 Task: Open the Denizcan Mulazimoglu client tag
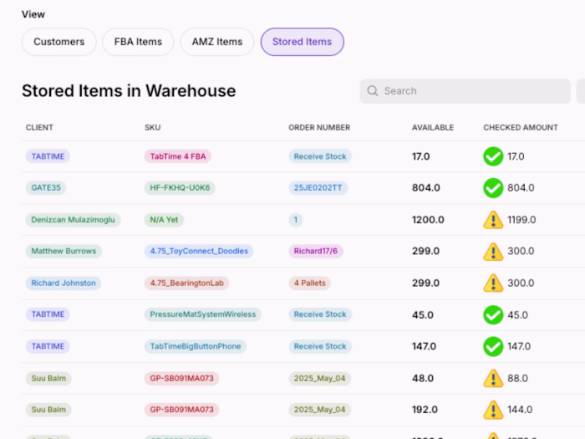click(74, 219)
